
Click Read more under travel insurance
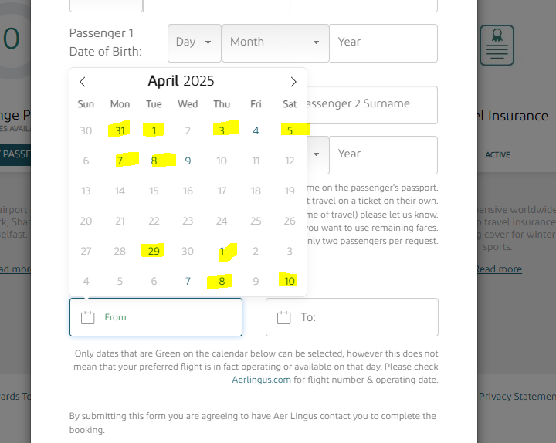498,269
